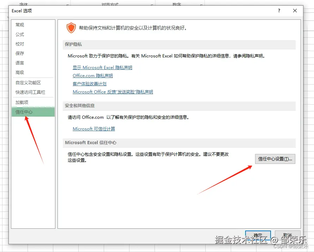The height and width of the screenshot is (252, 314).
Task: Open the 显示 Microsoft Excel 隐私声明 link
Action: [x=103, y=67]
